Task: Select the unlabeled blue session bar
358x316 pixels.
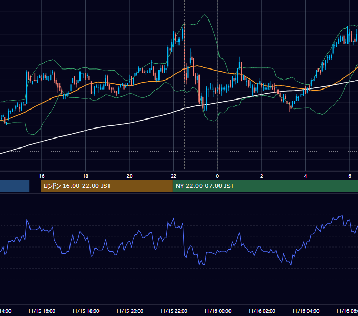Action: coord(15,186)
